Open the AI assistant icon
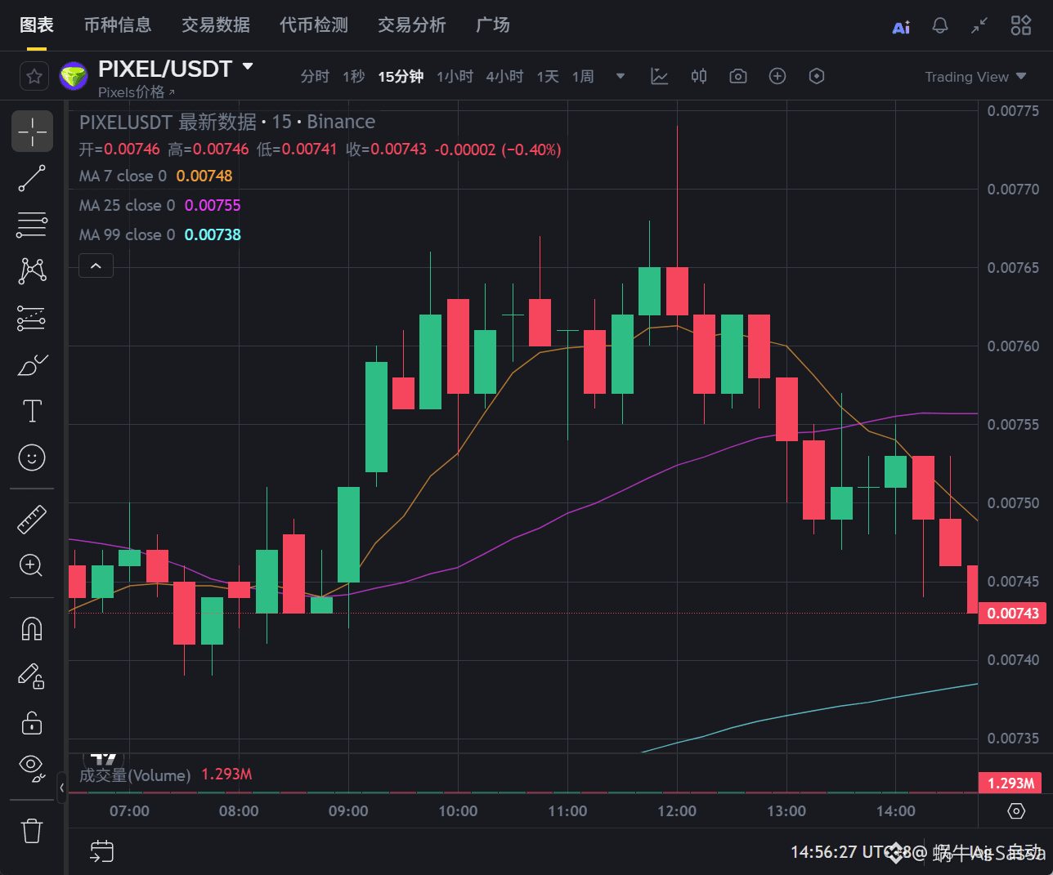 [901, 27]
